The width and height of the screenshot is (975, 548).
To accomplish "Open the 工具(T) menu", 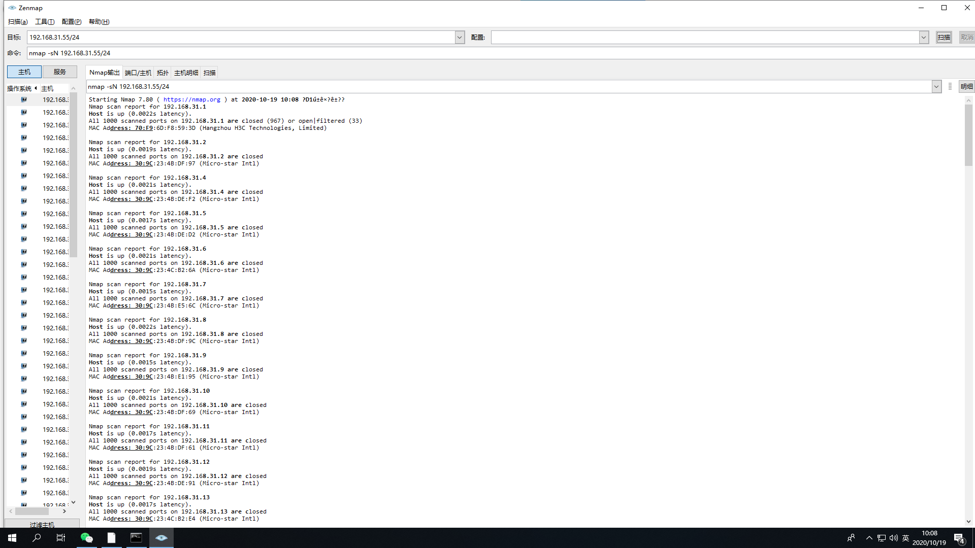I will click(45, 22).
